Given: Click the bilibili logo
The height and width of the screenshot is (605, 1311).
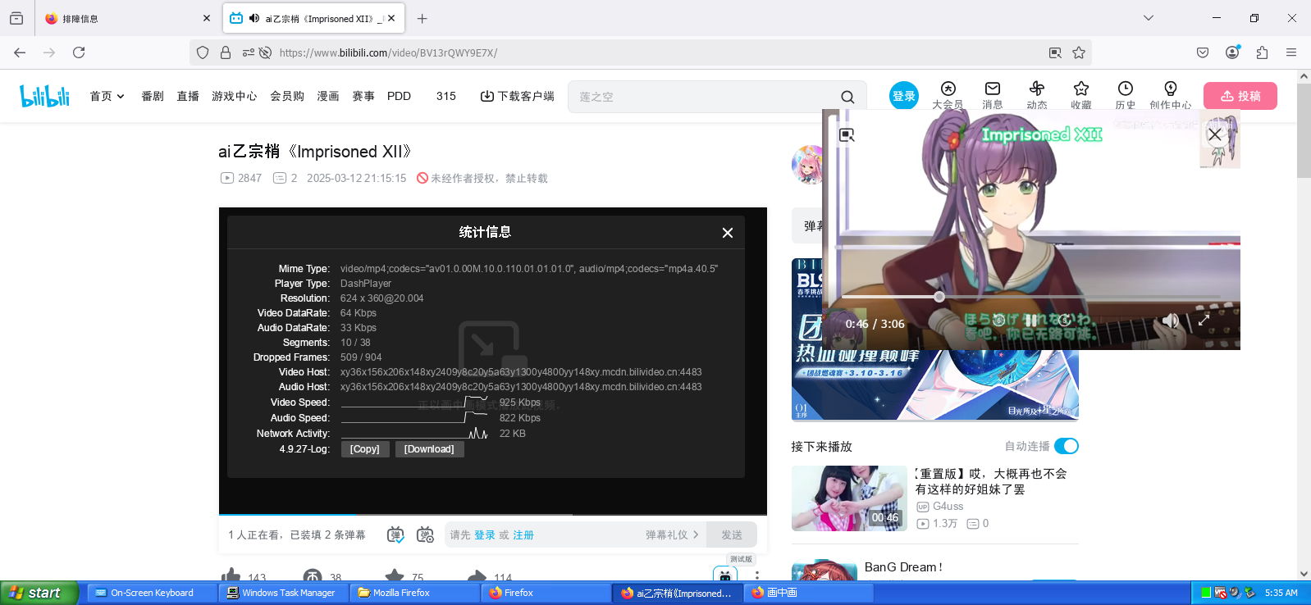Looking at the screenshot, I should pos(45,96).
